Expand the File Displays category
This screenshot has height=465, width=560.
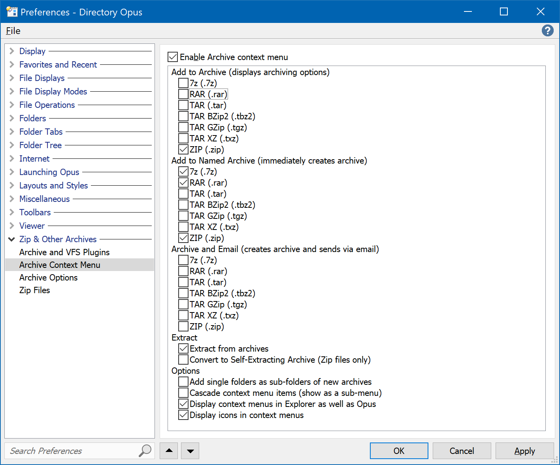(11, 78)
